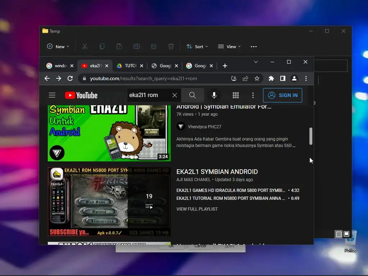The width and height of the screenshot is (368, 276).
Task: Open EKA2L1 ROM N5800 playlist thumbnail
Action: click(109, 202)
